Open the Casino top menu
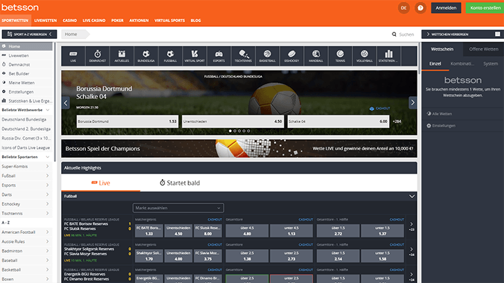 pyautogui.click(x=70, y=20)
